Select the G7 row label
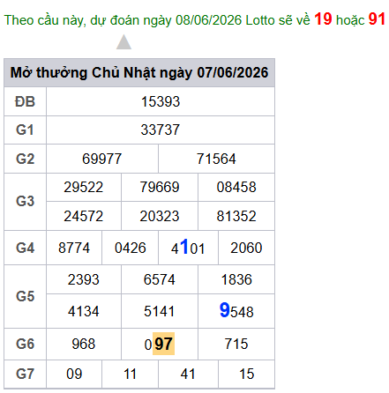Screen dimensions: 389x393 click(x=25, y=374)
